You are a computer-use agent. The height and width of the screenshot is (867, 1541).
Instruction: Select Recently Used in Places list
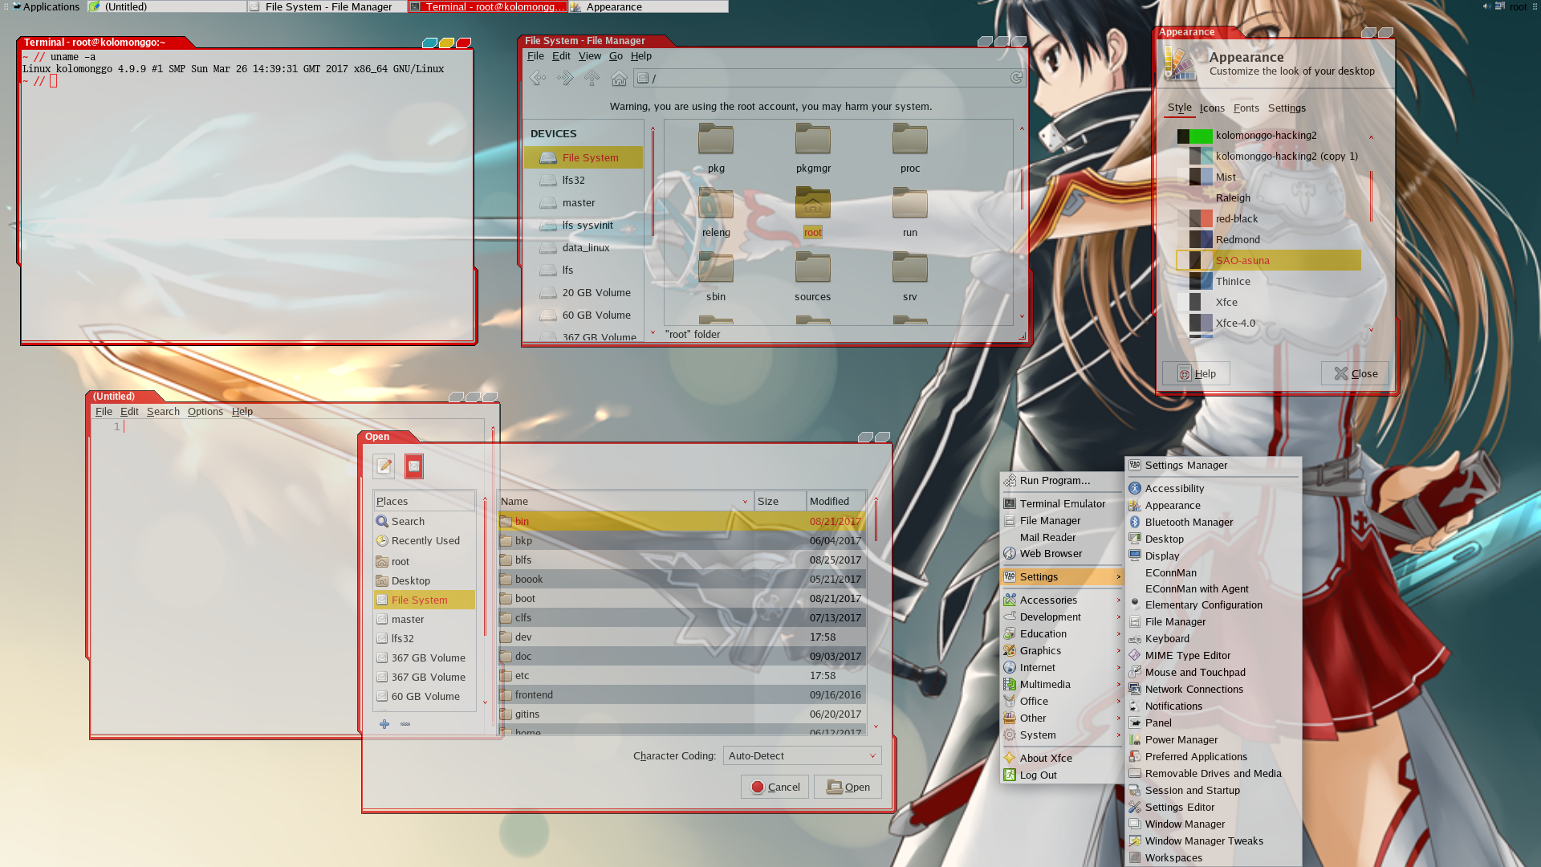(x=425, y=541)
